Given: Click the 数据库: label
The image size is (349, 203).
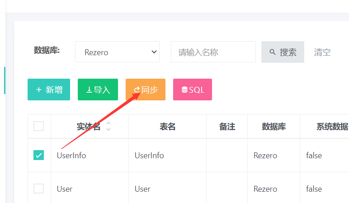Looking at the screenshot, I should tap(47, 50).
